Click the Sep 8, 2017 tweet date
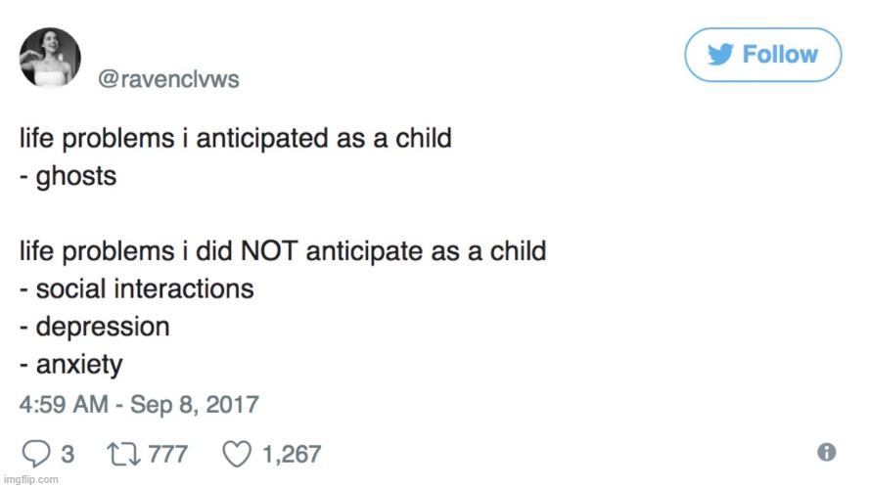Image resolution: width=869 pixels, height=488 pixels. coord(195,404)
